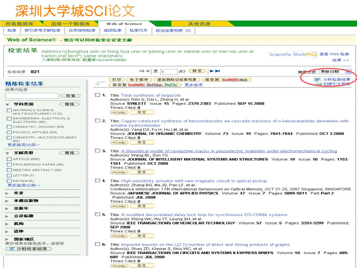Expand the 来源出版物 section

point(7,201)
